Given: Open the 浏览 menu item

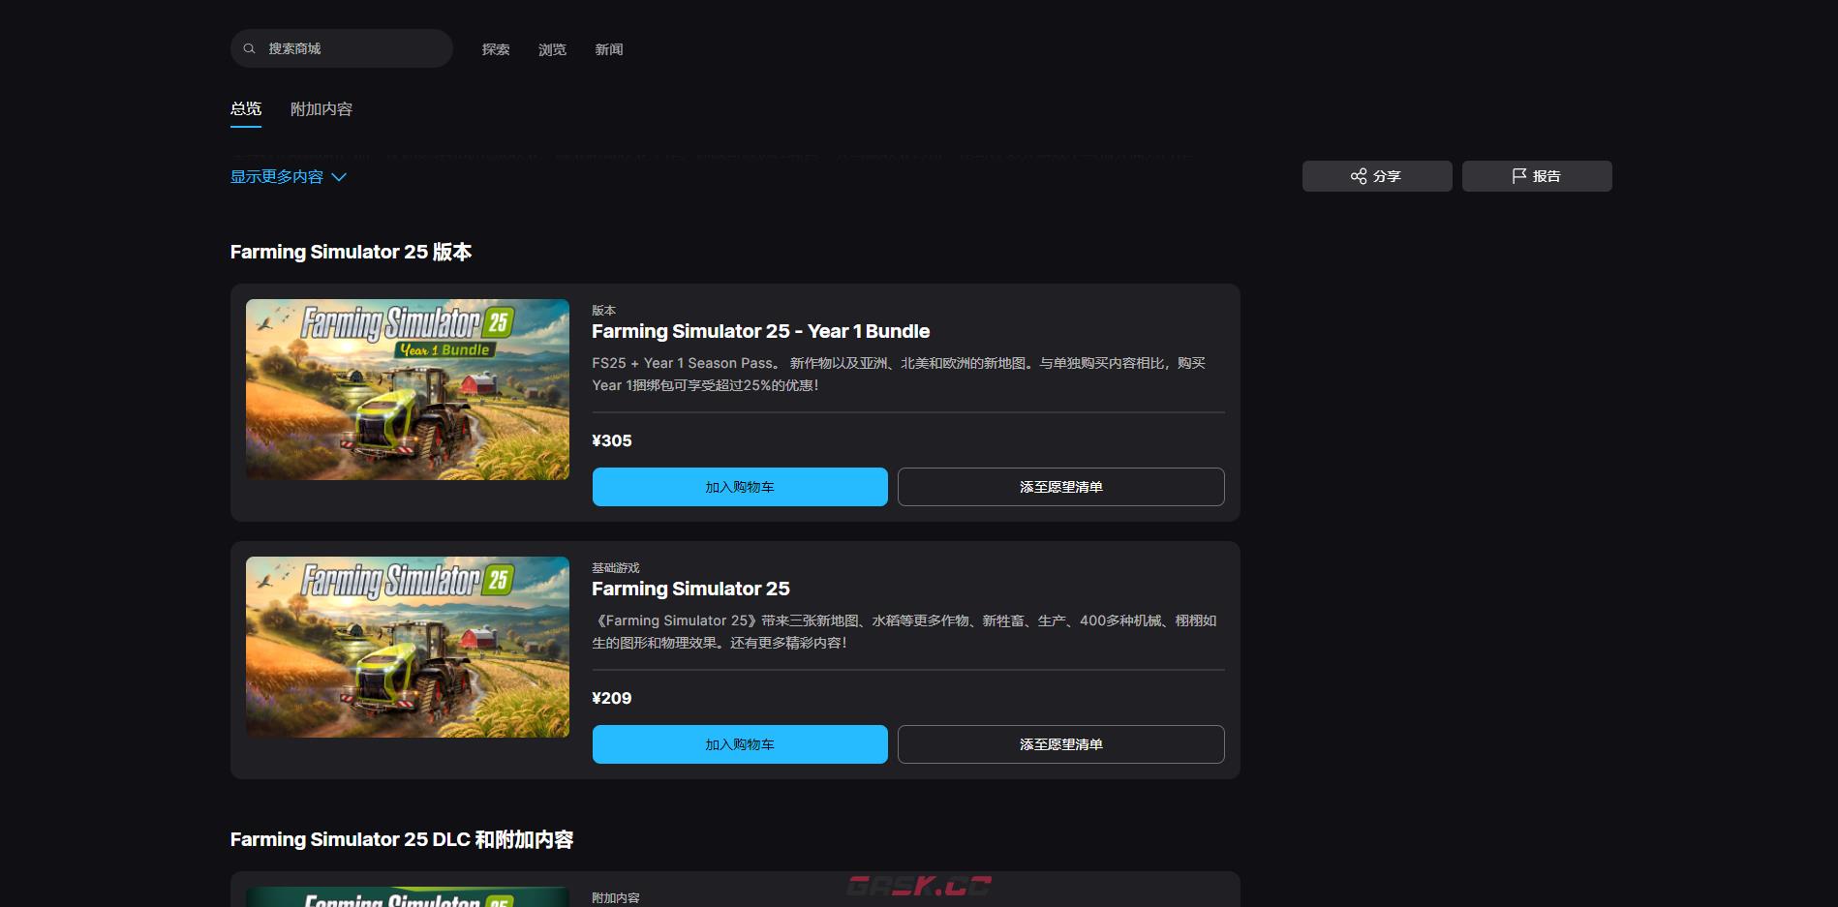Looking at the screenshot, I should [551, 49].
